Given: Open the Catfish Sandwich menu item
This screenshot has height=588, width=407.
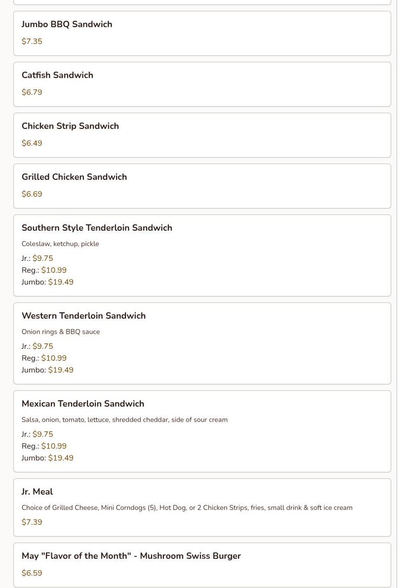Looking at the screenshot, I should click(57, 75).
